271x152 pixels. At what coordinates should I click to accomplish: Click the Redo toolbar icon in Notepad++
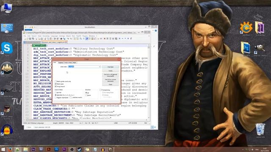tap(58, 38)
